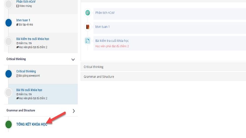246x138 pixels.
Task: Open Bài thi cuối khóa học in sidebar
Action: click(x=29, y=90)
